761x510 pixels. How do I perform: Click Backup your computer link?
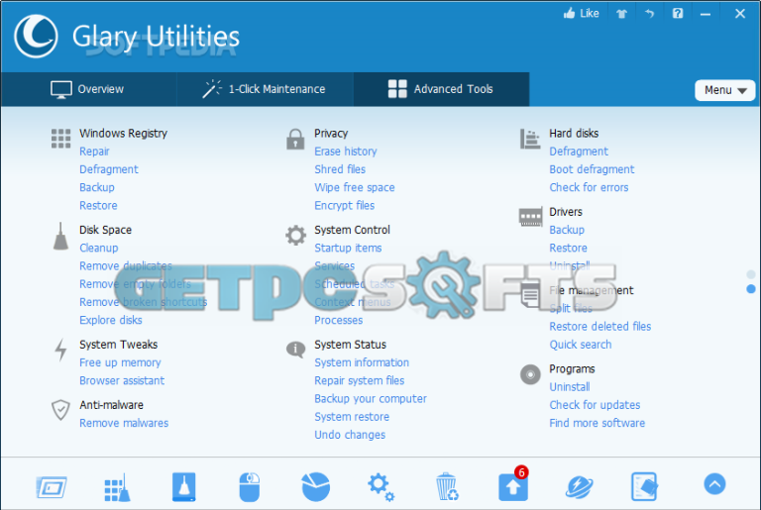[371, 399]
